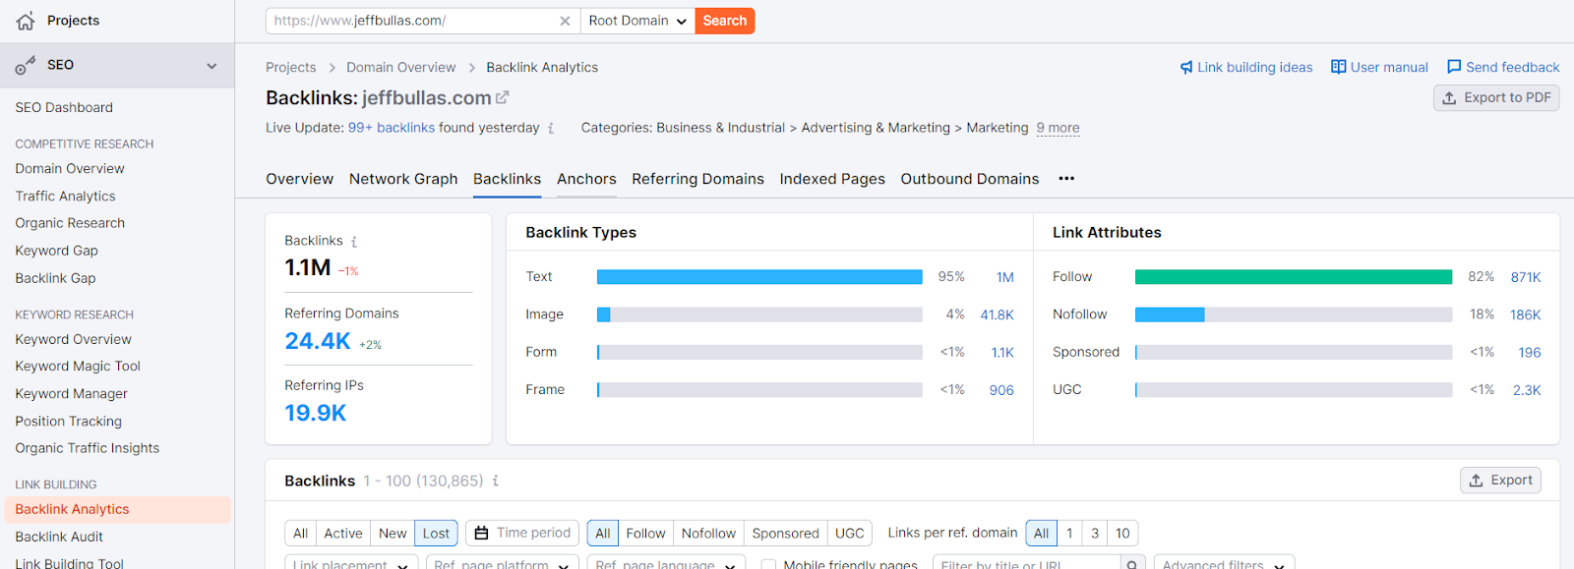Clear the domain search field X

pyautogui.click(x=565, y=21)
